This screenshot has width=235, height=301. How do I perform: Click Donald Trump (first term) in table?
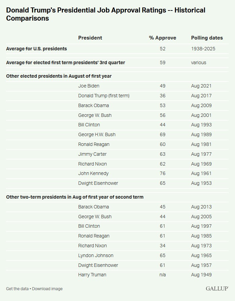104,96
